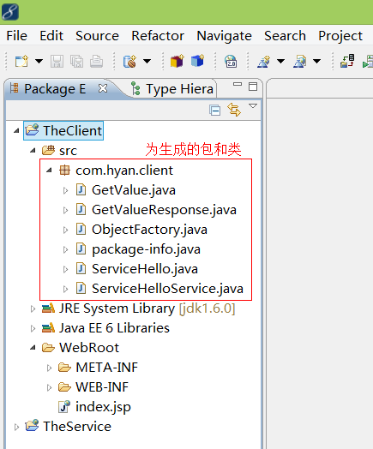Expand ServiceHelloService.java node

66,290
